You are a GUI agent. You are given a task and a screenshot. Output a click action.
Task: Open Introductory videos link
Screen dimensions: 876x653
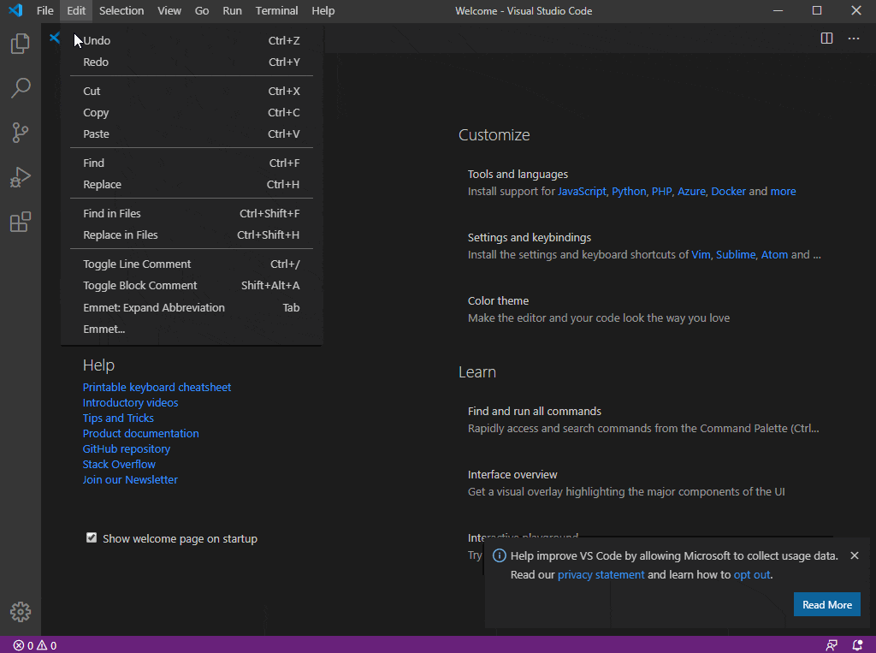click(x=130, y=402)
